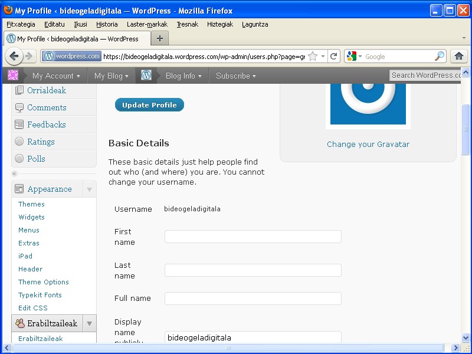472x354 pixels.
Task: Go to the Firefox home page
Action: tap(458, 56)
